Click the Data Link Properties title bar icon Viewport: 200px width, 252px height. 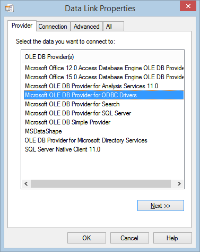(x=10, y=9)
